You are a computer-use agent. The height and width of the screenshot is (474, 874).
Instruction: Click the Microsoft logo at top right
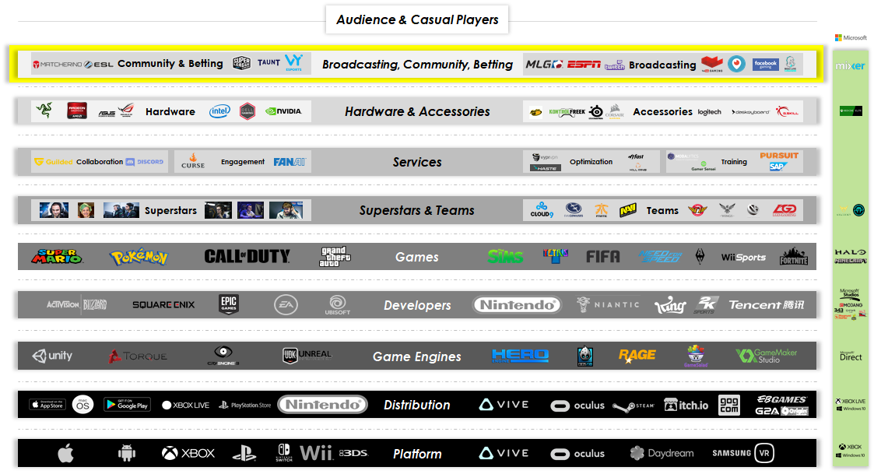[x=851, y=38]
